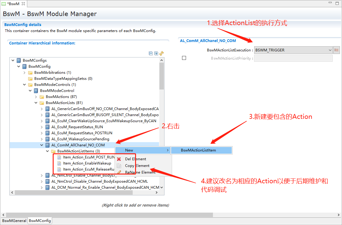Select ReName Element in context menu
Screen dimensions: 342x225
140,172
